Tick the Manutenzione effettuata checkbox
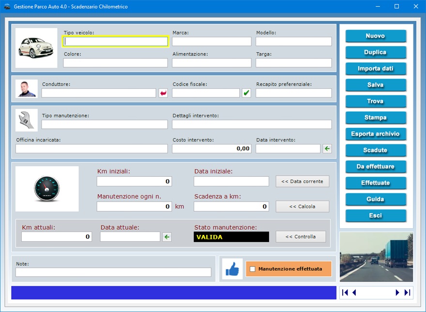Viewport: 426px width, 312px height. point(253,269)
